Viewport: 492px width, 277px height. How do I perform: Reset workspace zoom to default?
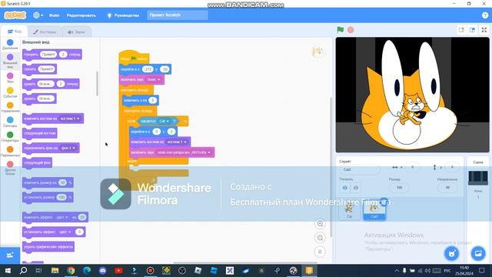tap(320, 252)
